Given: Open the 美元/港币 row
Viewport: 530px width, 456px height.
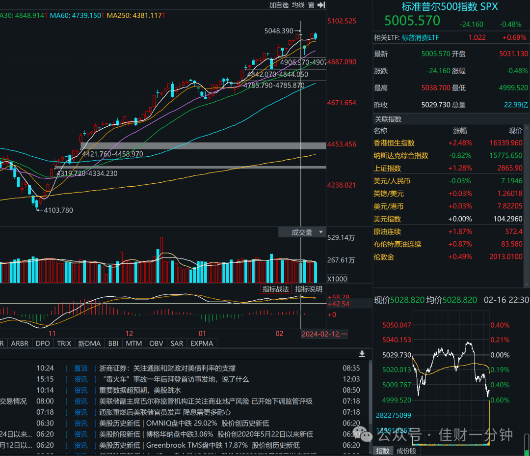Looking at the screenshot, I should tap(448, 206).
